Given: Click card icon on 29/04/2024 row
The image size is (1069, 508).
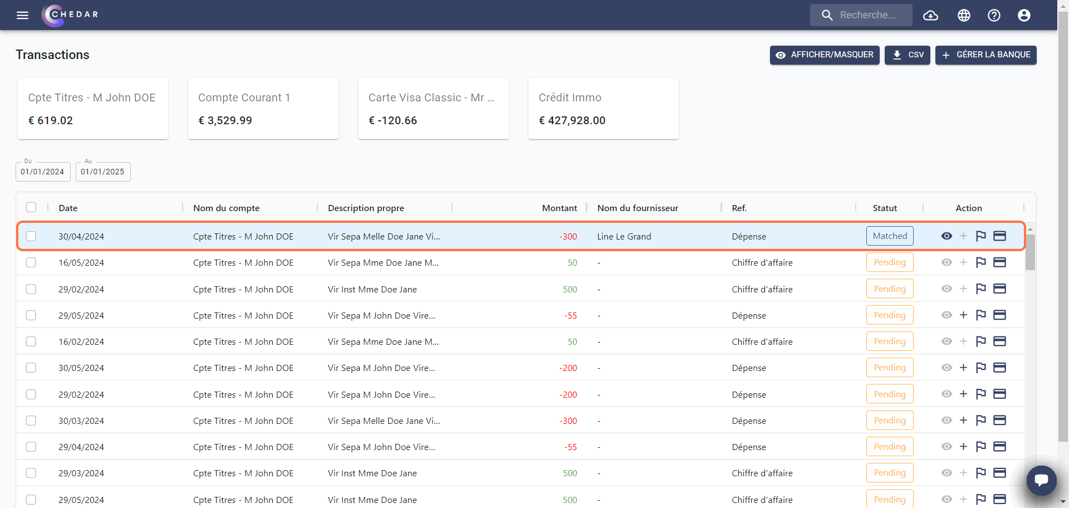Looking at the screenshot, I should (1000, 447).
